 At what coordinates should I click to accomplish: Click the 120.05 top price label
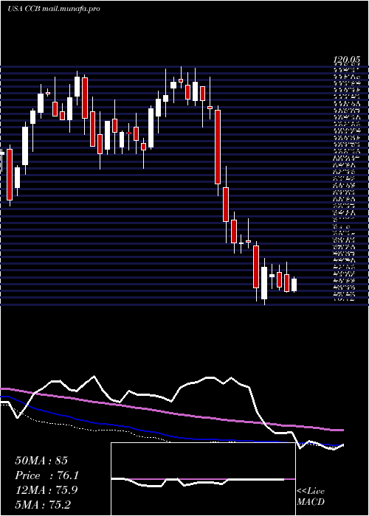[x=345, y=60]
